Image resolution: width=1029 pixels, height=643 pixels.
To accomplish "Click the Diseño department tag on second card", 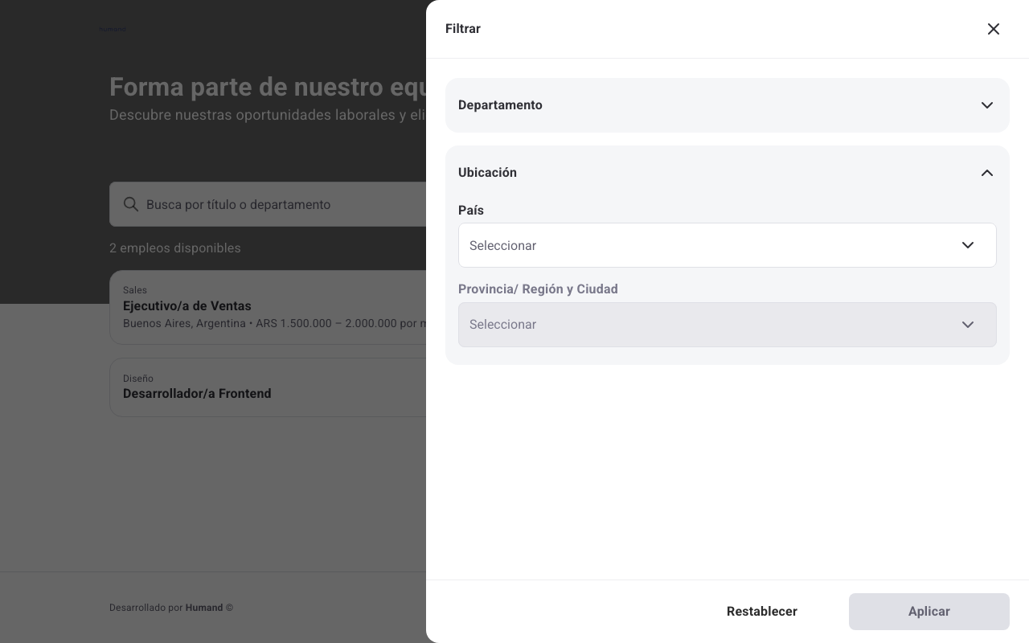I will click(138, 379).
